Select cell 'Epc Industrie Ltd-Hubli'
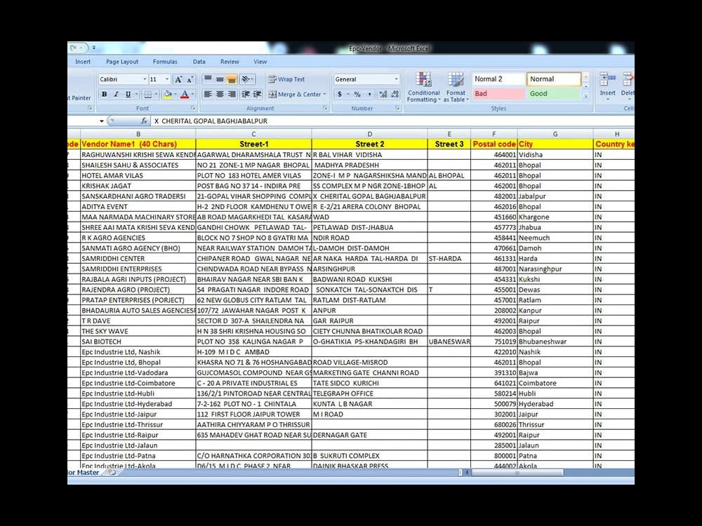This screenshot has height=526, width=702. [138, 393]
